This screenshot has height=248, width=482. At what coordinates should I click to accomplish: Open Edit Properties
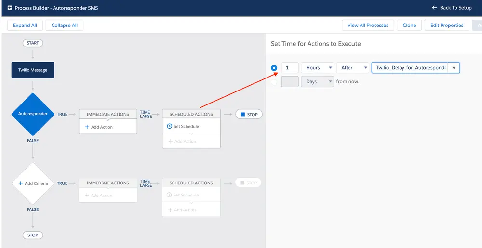pos(447,25)
